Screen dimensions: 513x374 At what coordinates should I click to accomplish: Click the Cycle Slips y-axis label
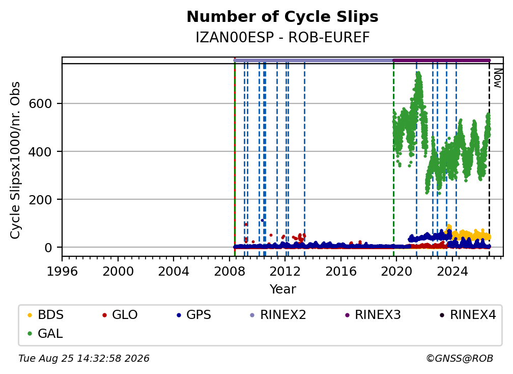[x=15, y=160]
